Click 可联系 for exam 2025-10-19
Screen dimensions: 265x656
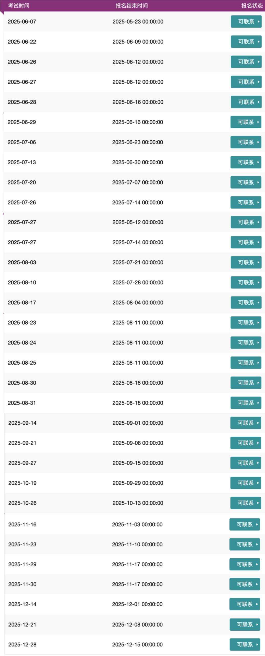click(246, 483)
